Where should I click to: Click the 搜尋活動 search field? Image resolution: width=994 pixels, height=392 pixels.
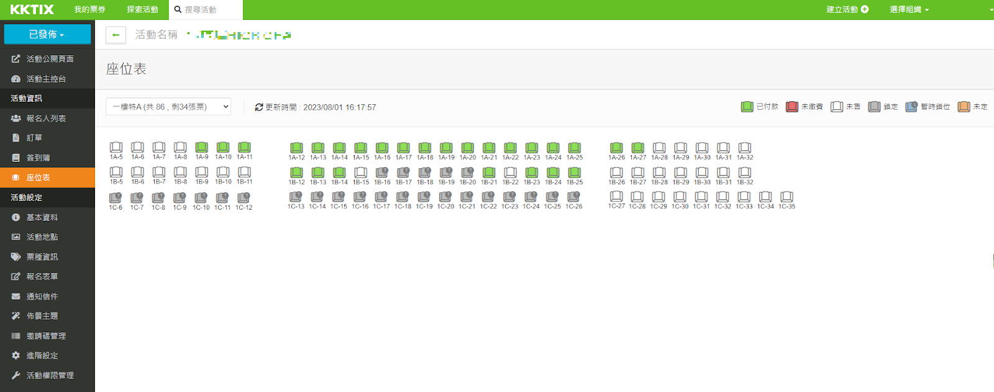pyautogui.click(x=206, y=9)
